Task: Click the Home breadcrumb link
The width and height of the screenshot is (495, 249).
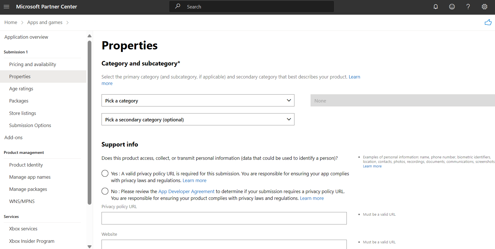Action: pos(11,22)
